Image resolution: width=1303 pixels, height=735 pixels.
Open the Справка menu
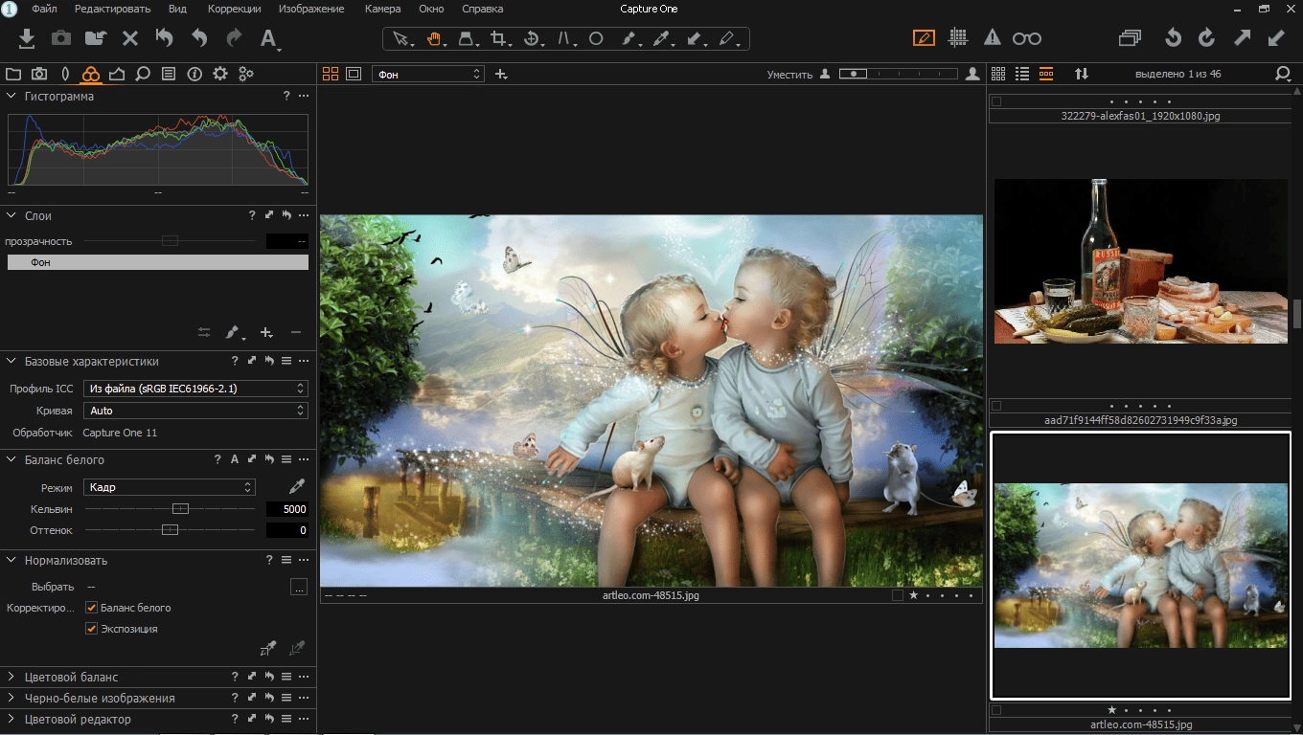482,9
